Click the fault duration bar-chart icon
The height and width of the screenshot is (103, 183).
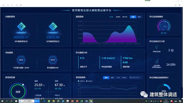(x=157, y=62)
